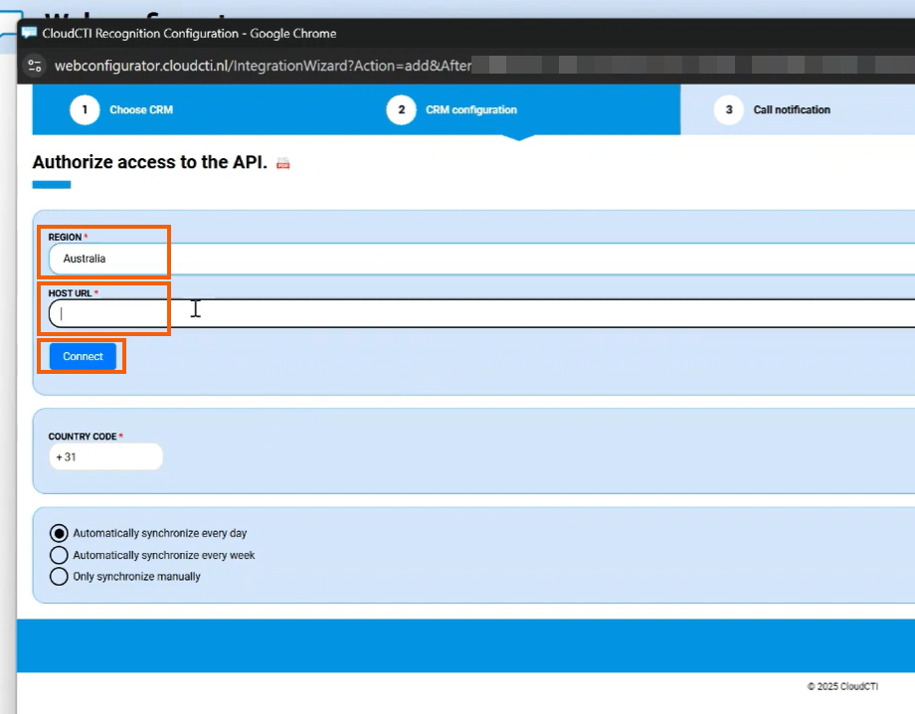This screenshot has height=714, width=915.
Task: Enable Only synchronize manually radio button
Action: [x=59, y=577]
